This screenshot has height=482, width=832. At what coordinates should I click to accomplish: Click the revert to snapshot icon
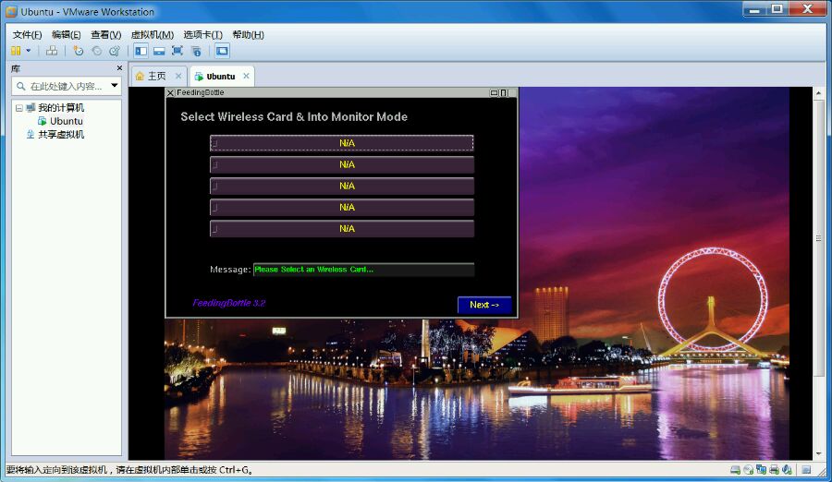point(96,51)
